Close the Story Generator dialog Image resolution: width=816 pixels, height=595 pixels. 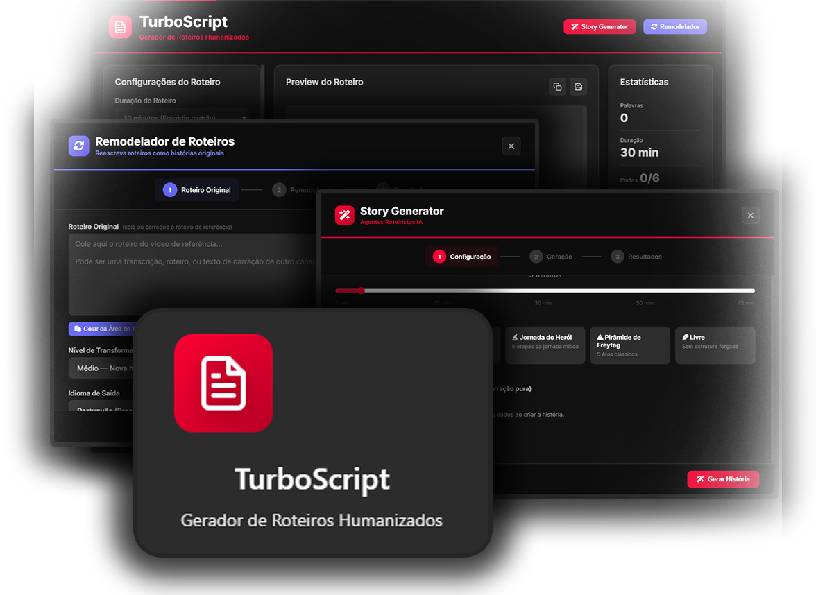750,215
